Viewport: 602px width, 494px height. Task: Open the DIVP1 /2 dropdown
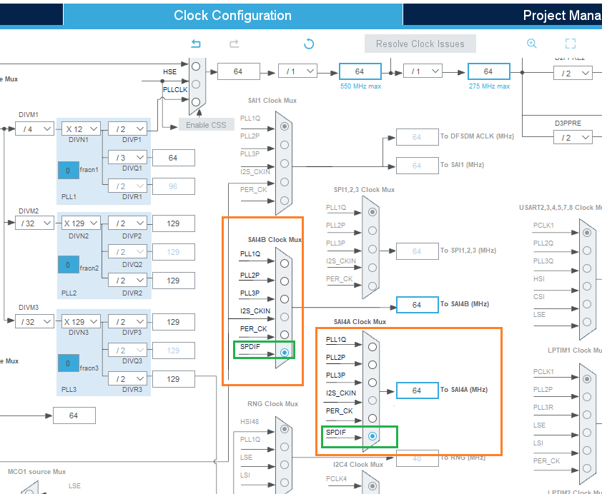[x=127, y=129]
